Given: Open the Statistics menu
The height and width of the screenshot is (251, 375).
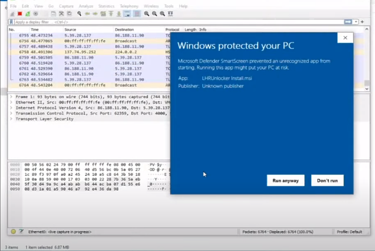Looking at the screenshot, I should 106,6.
